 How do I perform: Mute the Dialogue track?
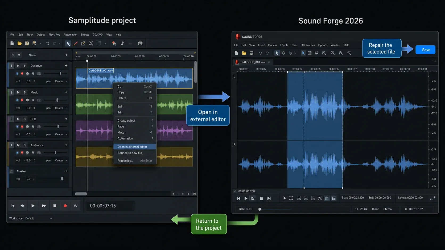pyautogui.click(x=18, y=66)
